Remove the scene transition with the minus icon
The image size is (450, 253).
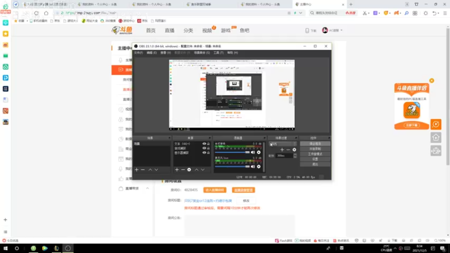(x=288, y=150)
